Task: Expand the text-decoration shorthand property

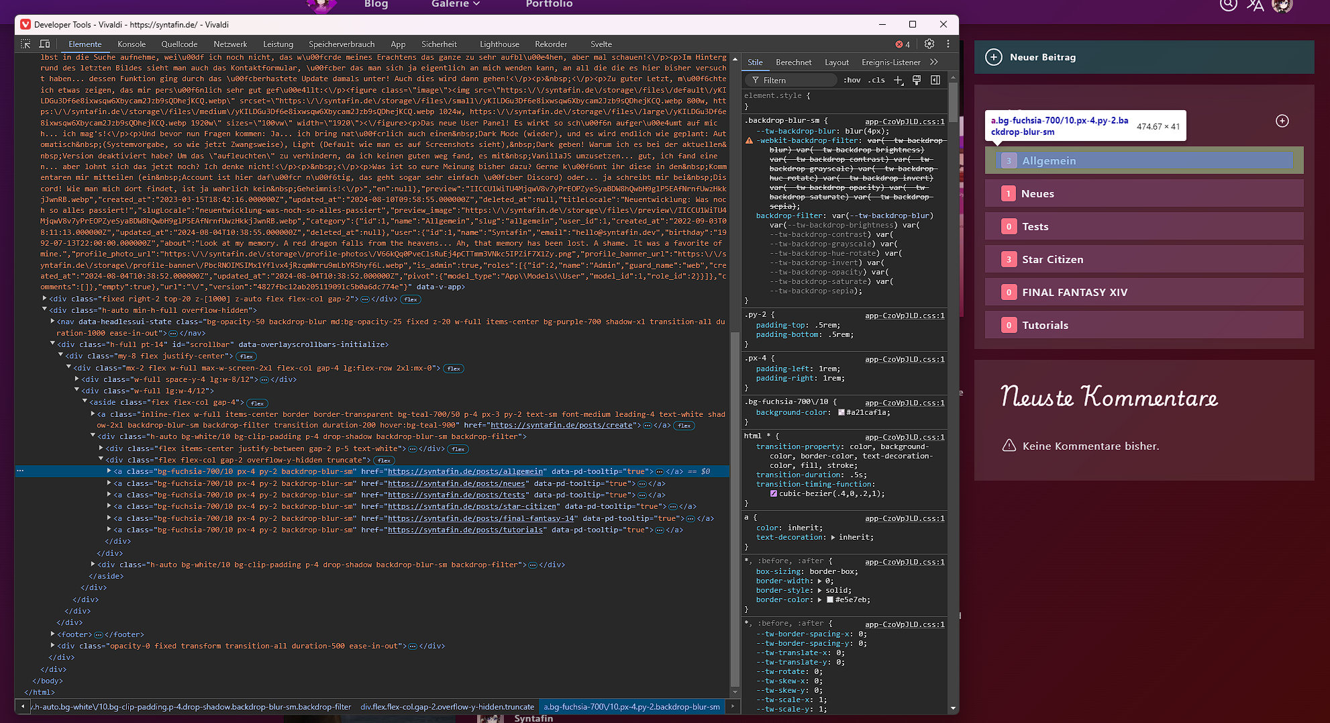Action: tap(833, 538)
